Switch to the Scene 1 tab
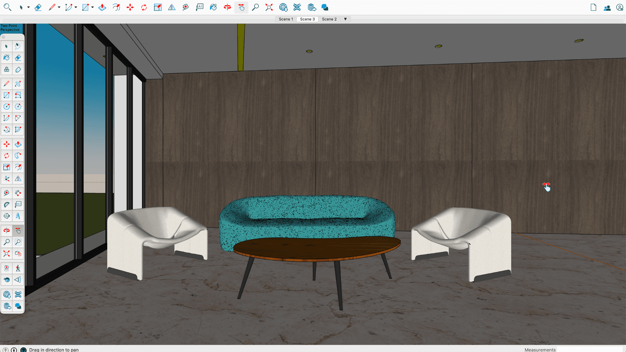Viewport: 626px width, 352px height. [x=286, y=19]
